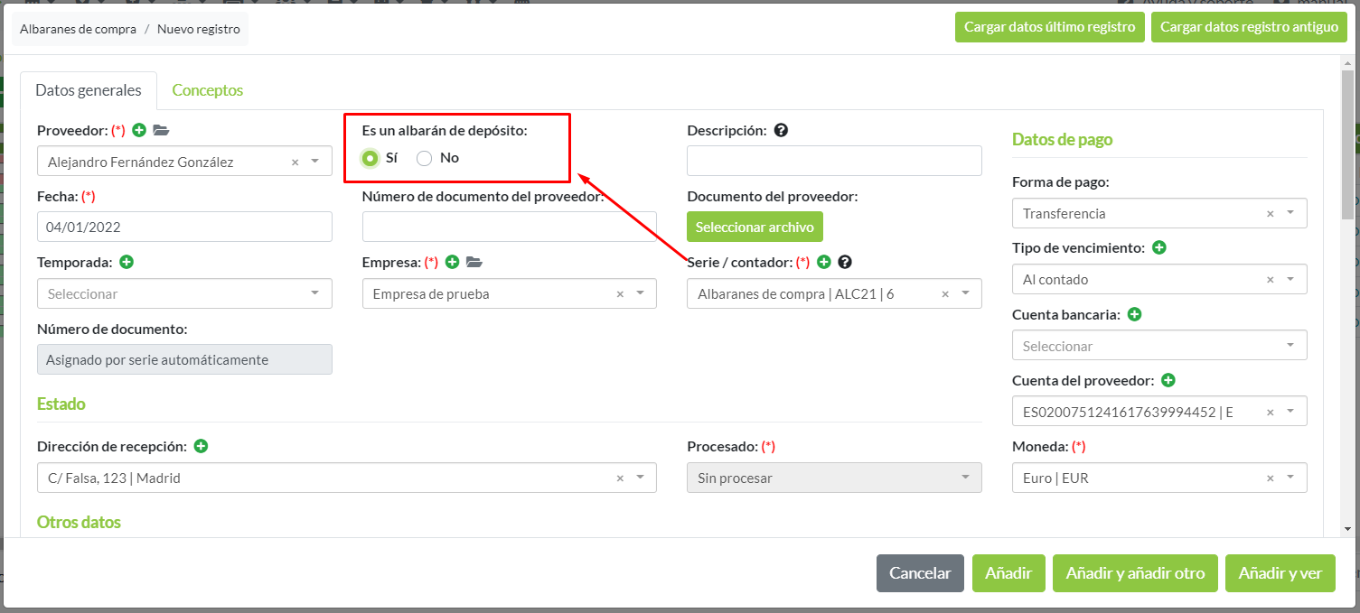Add new Serie / contador with plus icon
The height and width of the screenshot is (613, 1360).
[823, 262]
